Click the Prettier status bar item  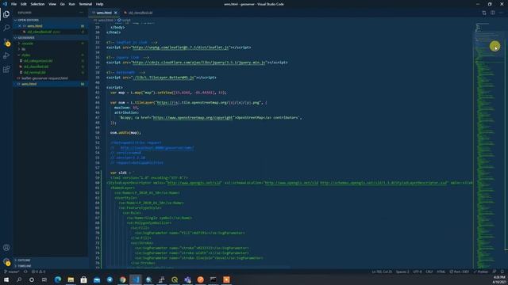(481, 272)
